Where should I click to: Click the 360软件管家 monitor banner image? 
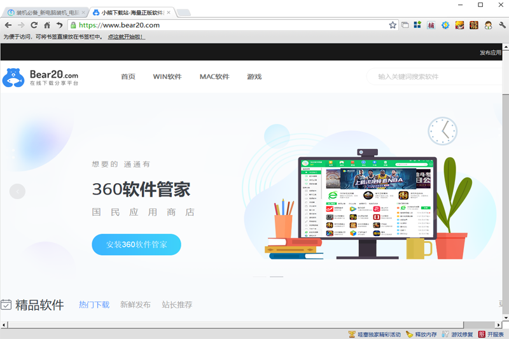pos(367,204)
